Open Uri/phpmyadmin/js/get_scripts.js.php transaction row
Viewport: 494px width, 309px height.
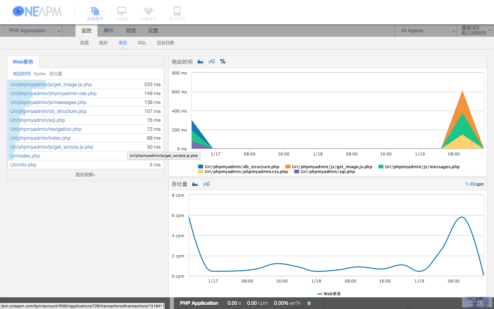point(85,147)
